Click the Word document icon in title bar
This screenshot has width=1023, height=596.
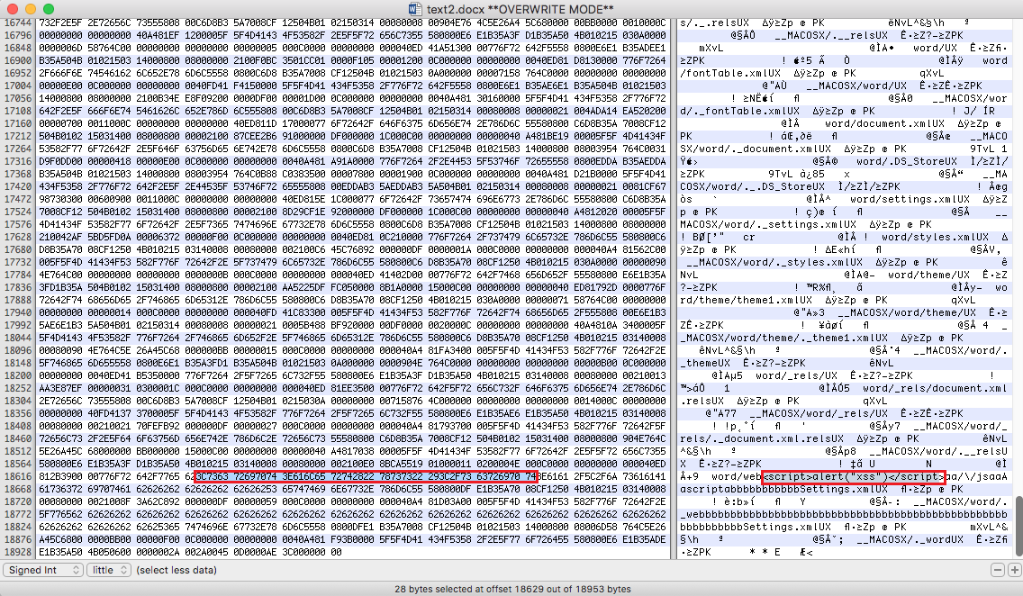click(415, 8)
